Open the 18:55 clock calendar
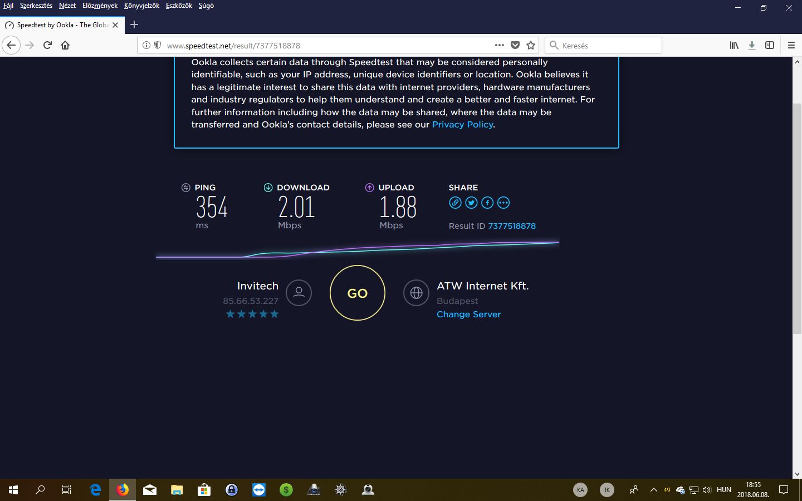This screenshot has width=802, height=501. tap(753, 490)
